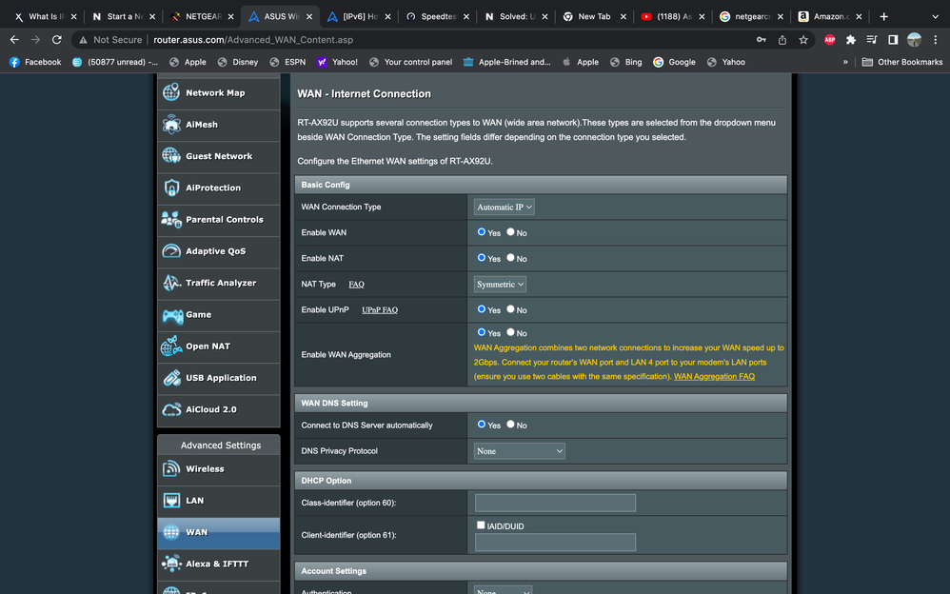Set Enable WAN to No
This screenshot has width=950, height=594.
click(511, 232)
